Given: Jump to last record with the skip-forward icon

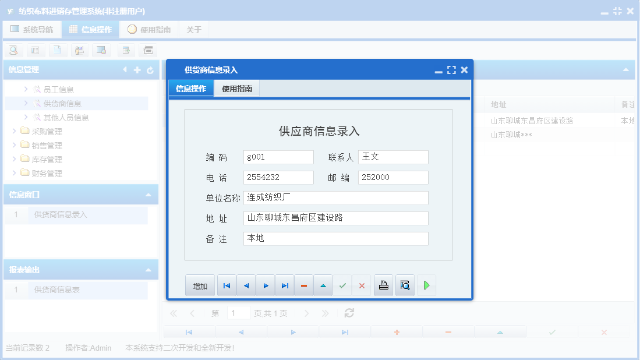Looking at the screenshot, I should click(285, 285).
